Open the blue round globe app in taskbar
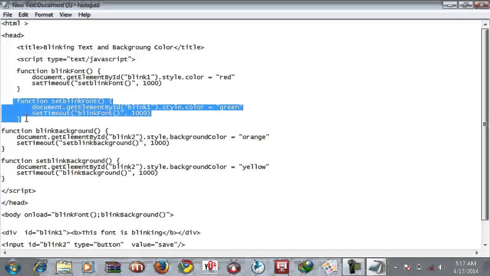490x276 pixels. (x=258, y=266)
